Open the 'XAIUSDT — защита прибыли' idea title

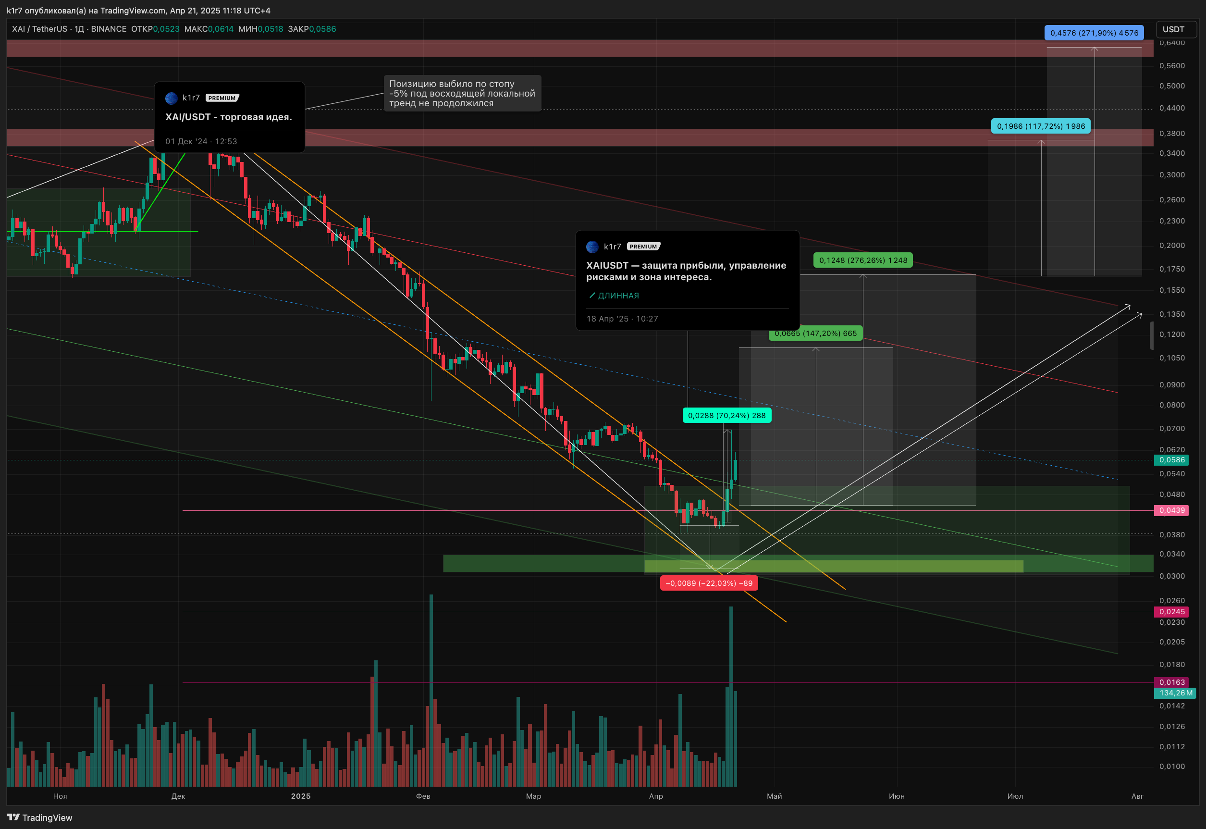(686, 271)
